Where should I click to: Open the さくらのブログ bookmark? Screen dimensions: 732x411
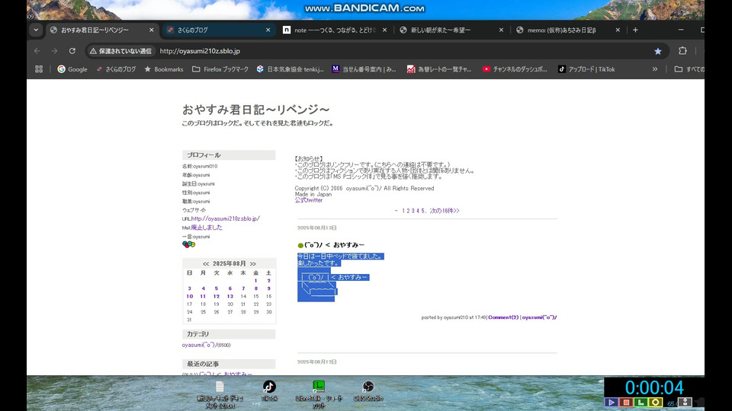[116, 69]
